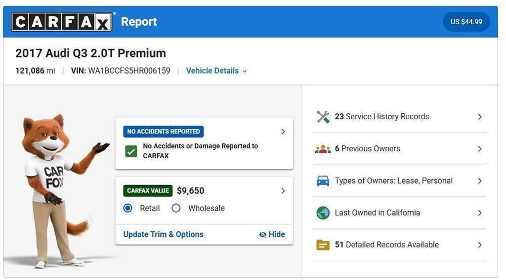Click the Car Fox mascot image

[59, 190]
